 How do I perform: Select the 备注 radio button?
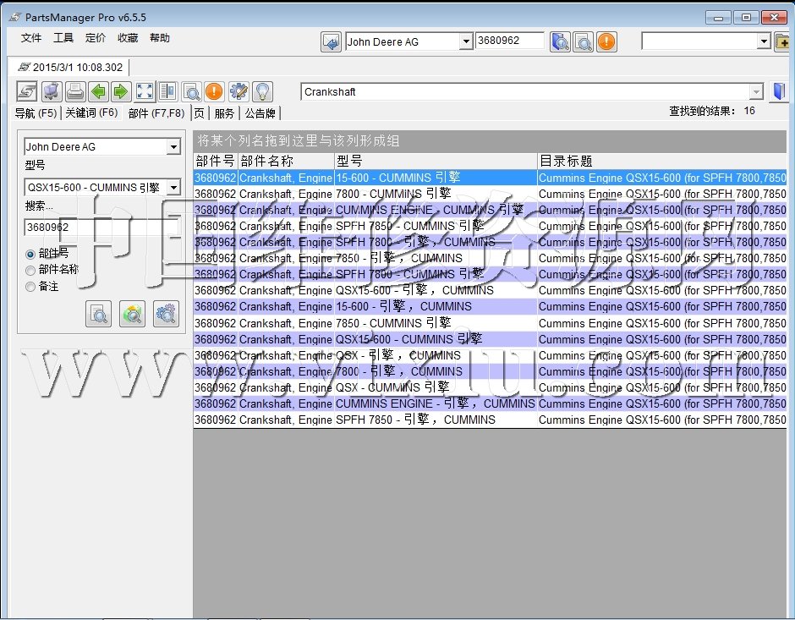[x=30, y=287]
